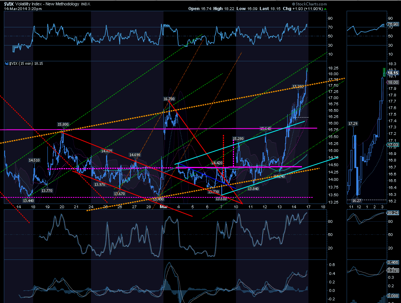Click the 13.840 price label
The width and height of the screenshot is (401, 303).
[253, 189]
